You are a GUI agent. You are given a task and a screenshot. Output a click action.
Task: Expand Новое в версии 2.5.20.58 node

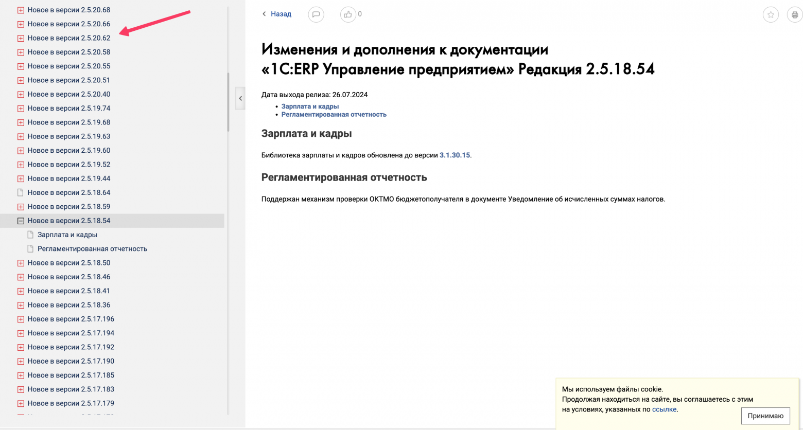coord(21,52)
